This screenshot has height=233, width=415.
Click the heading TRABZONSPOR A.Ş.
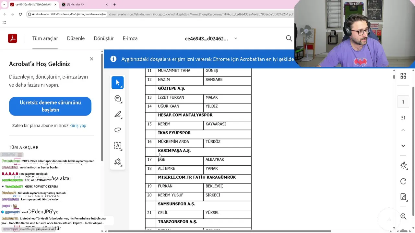[x=177, y=222]
